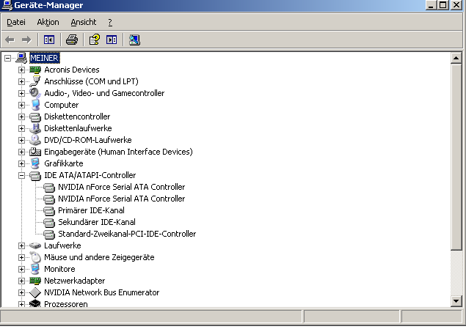Image resolution: width=466 pixels, height=329 pixels.
Task: Expand the Netzwerkadapter node
Action: [21, 281]
